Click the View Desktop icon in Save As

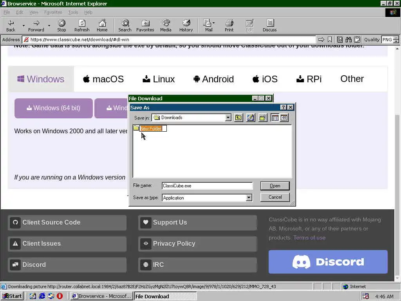point(251,118)
